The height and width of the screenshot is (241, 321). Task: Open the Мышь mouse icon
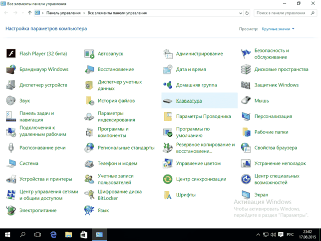246,100
